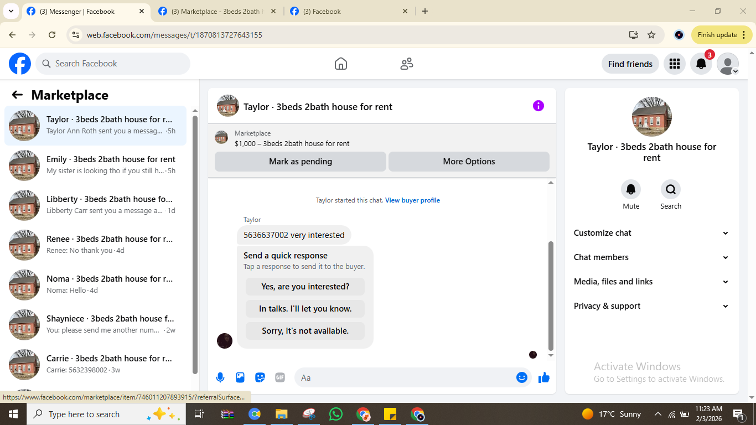Mute this chat with bell icon
Viewport: 756px width, 425px height.
click(x=631, y=189)
